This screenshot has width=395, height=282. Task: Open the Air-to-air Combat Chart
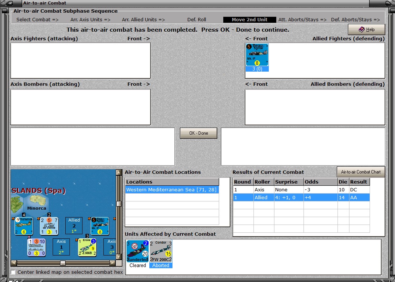(361, 172)
